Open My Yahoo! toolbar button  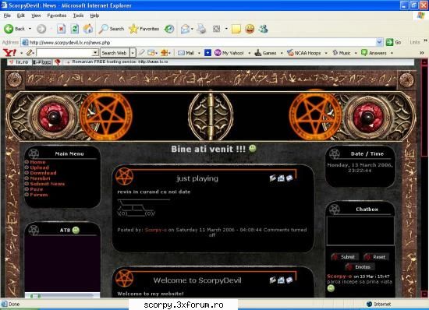[x=229, y=53]
